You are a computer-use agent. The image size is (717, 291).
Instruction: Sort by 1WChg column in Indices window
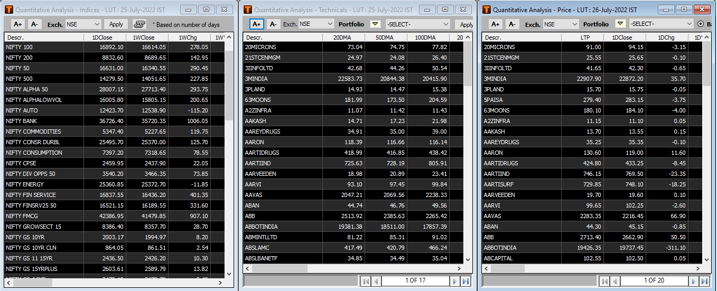coord(189,37)
